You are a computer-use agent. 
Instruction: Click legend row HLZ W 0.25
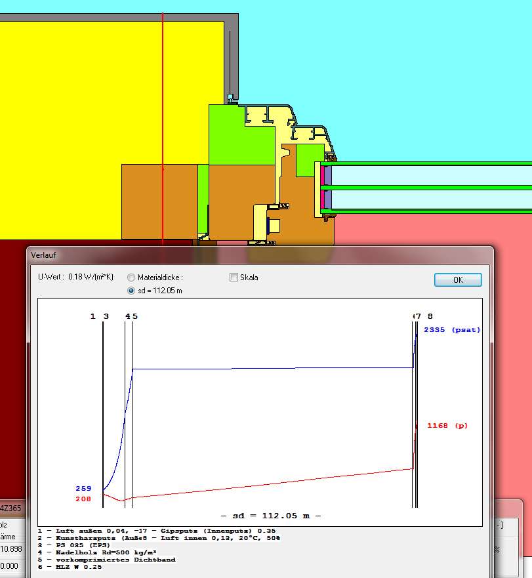coord(70,567)
